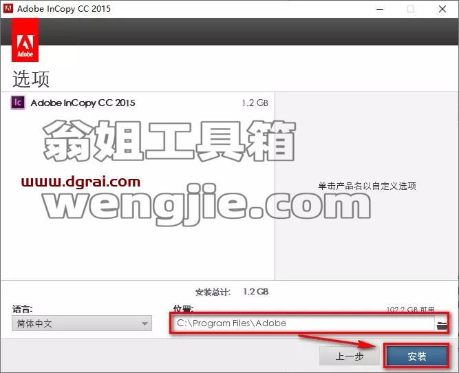Click the Adobe InCopy CC 2015 window title
This screenshot has width=459, height=373.
[64, 9]
